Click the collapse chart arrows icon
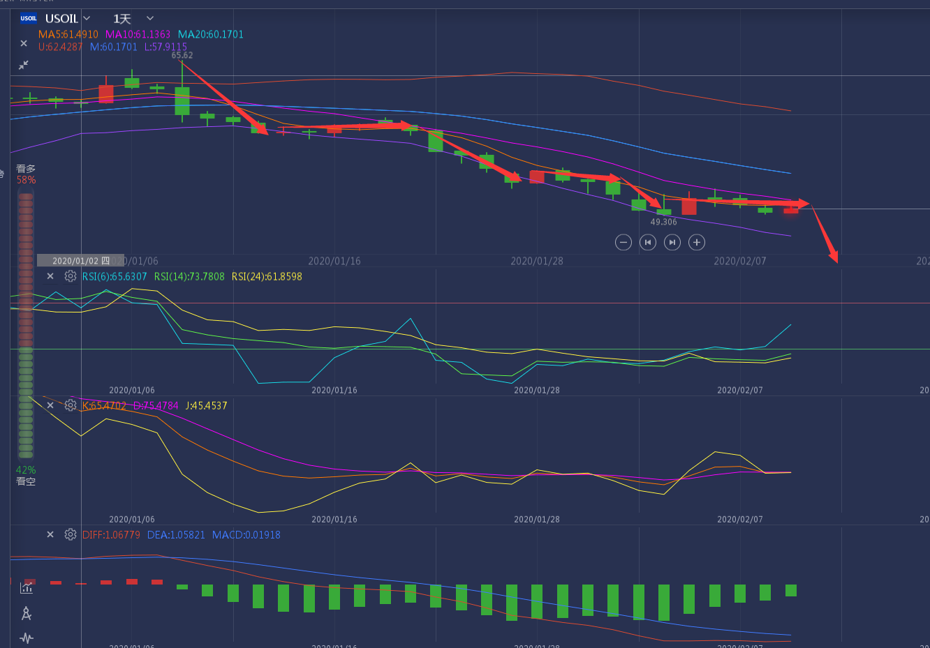 pyautogui.click(x=24, y=65)
